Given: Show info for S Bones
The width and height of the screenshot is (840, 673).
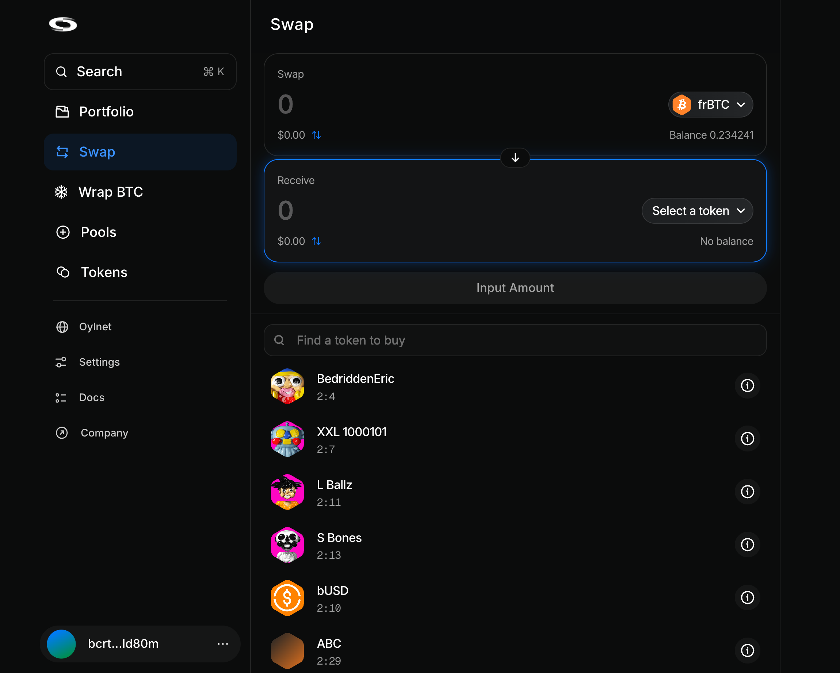Looking at the screenshot, I should tap(747, 545).
